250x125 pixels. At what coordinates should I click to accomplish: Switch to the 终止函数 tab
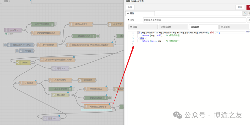[x=234, y=27]
